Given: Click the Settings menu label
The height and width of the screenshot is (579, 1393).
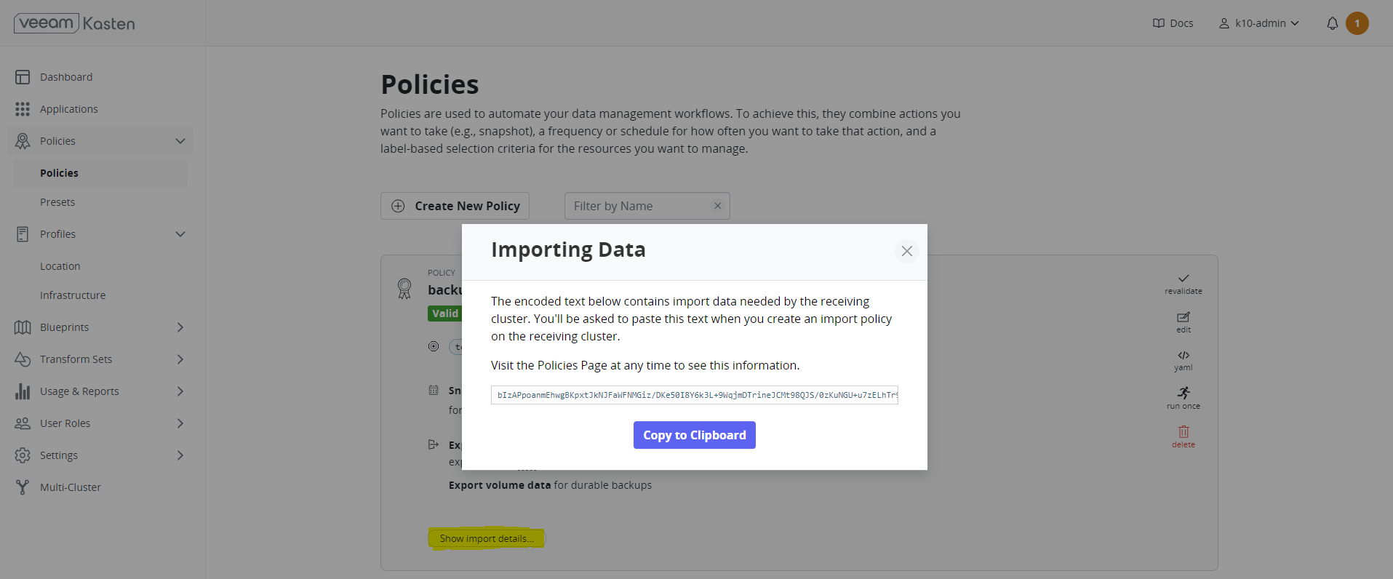Looking at the screenshot, I should (x=59, y=455).
